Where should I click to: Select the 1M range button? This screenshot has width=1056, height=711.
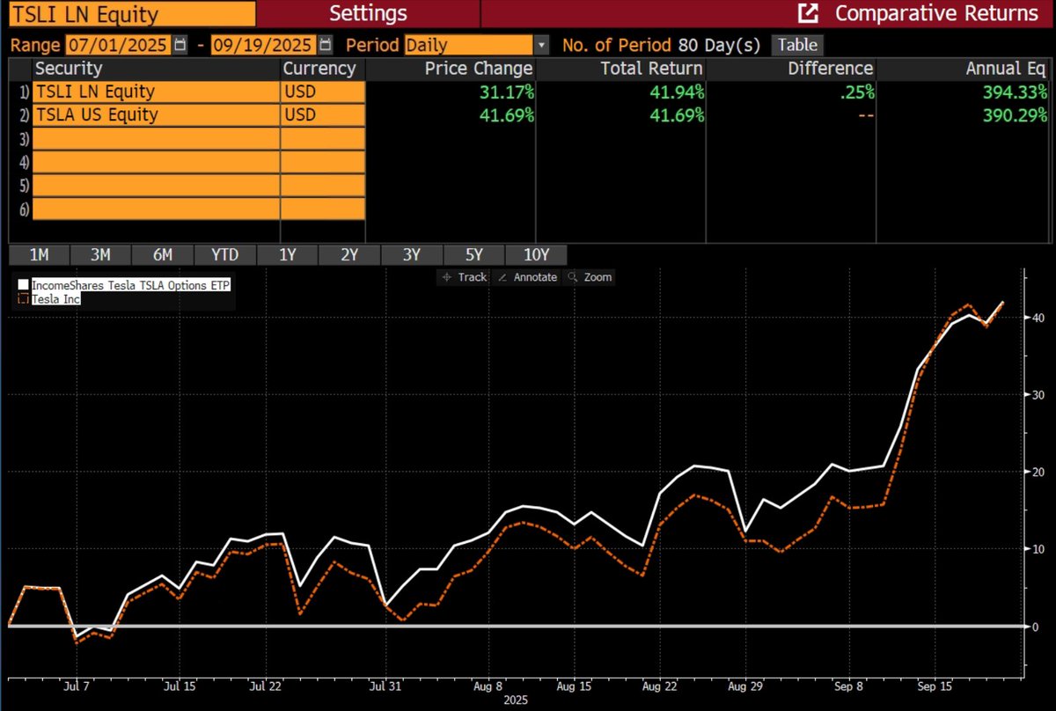(39, 254)
